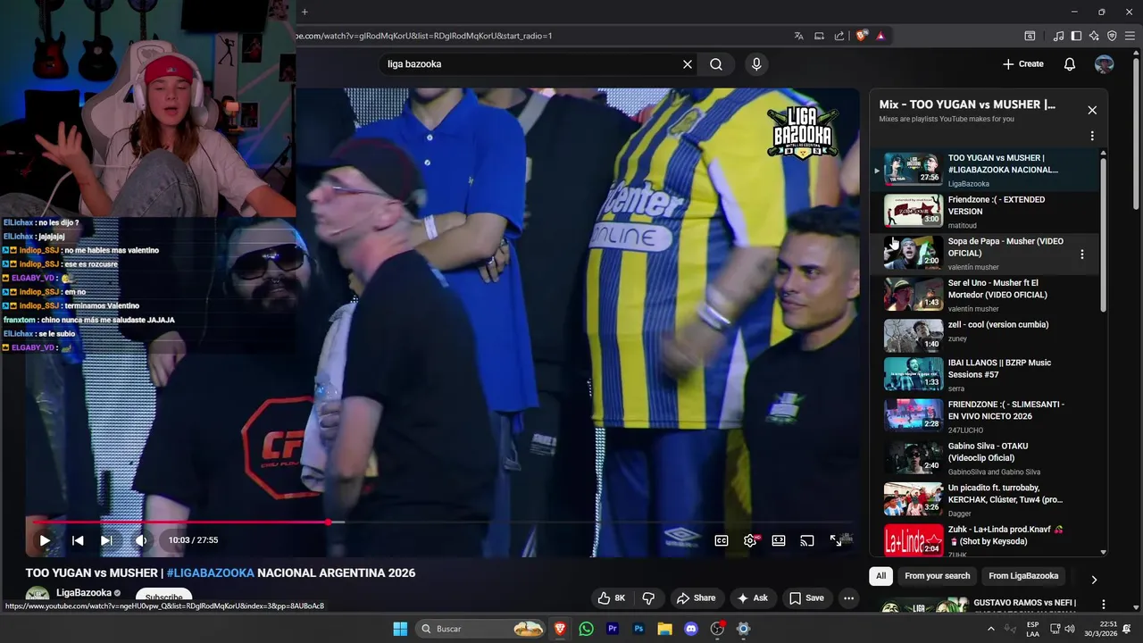Skip to previous video in player

78,540
